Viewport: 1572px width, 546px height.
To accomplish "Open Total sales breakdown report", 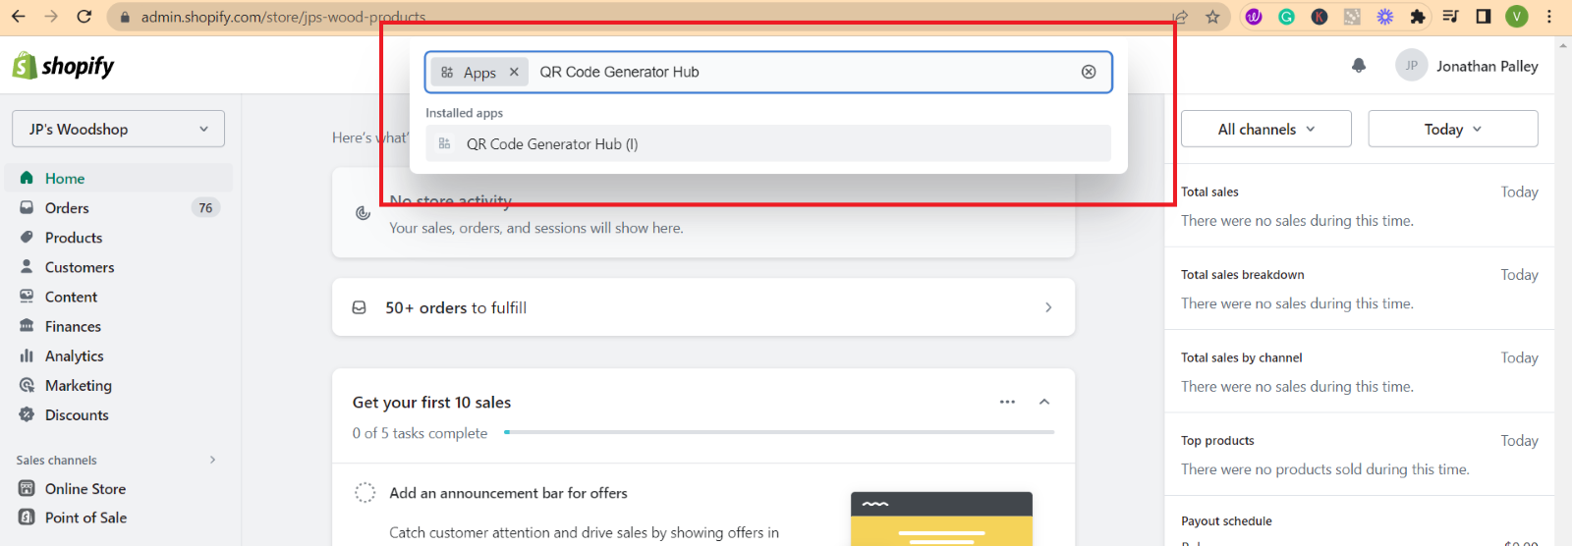I will coord(1243,275).
